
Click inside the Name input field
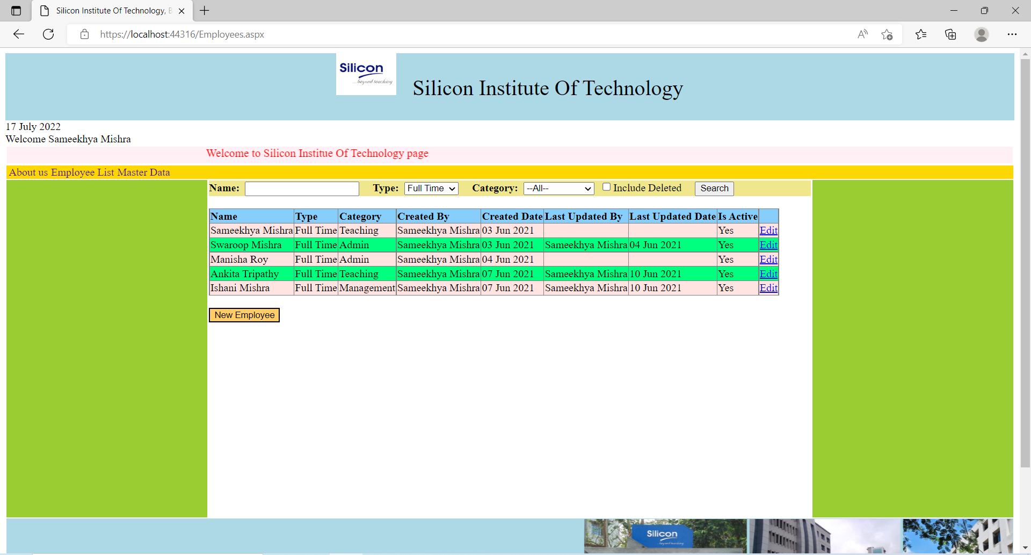coord(301,188)
